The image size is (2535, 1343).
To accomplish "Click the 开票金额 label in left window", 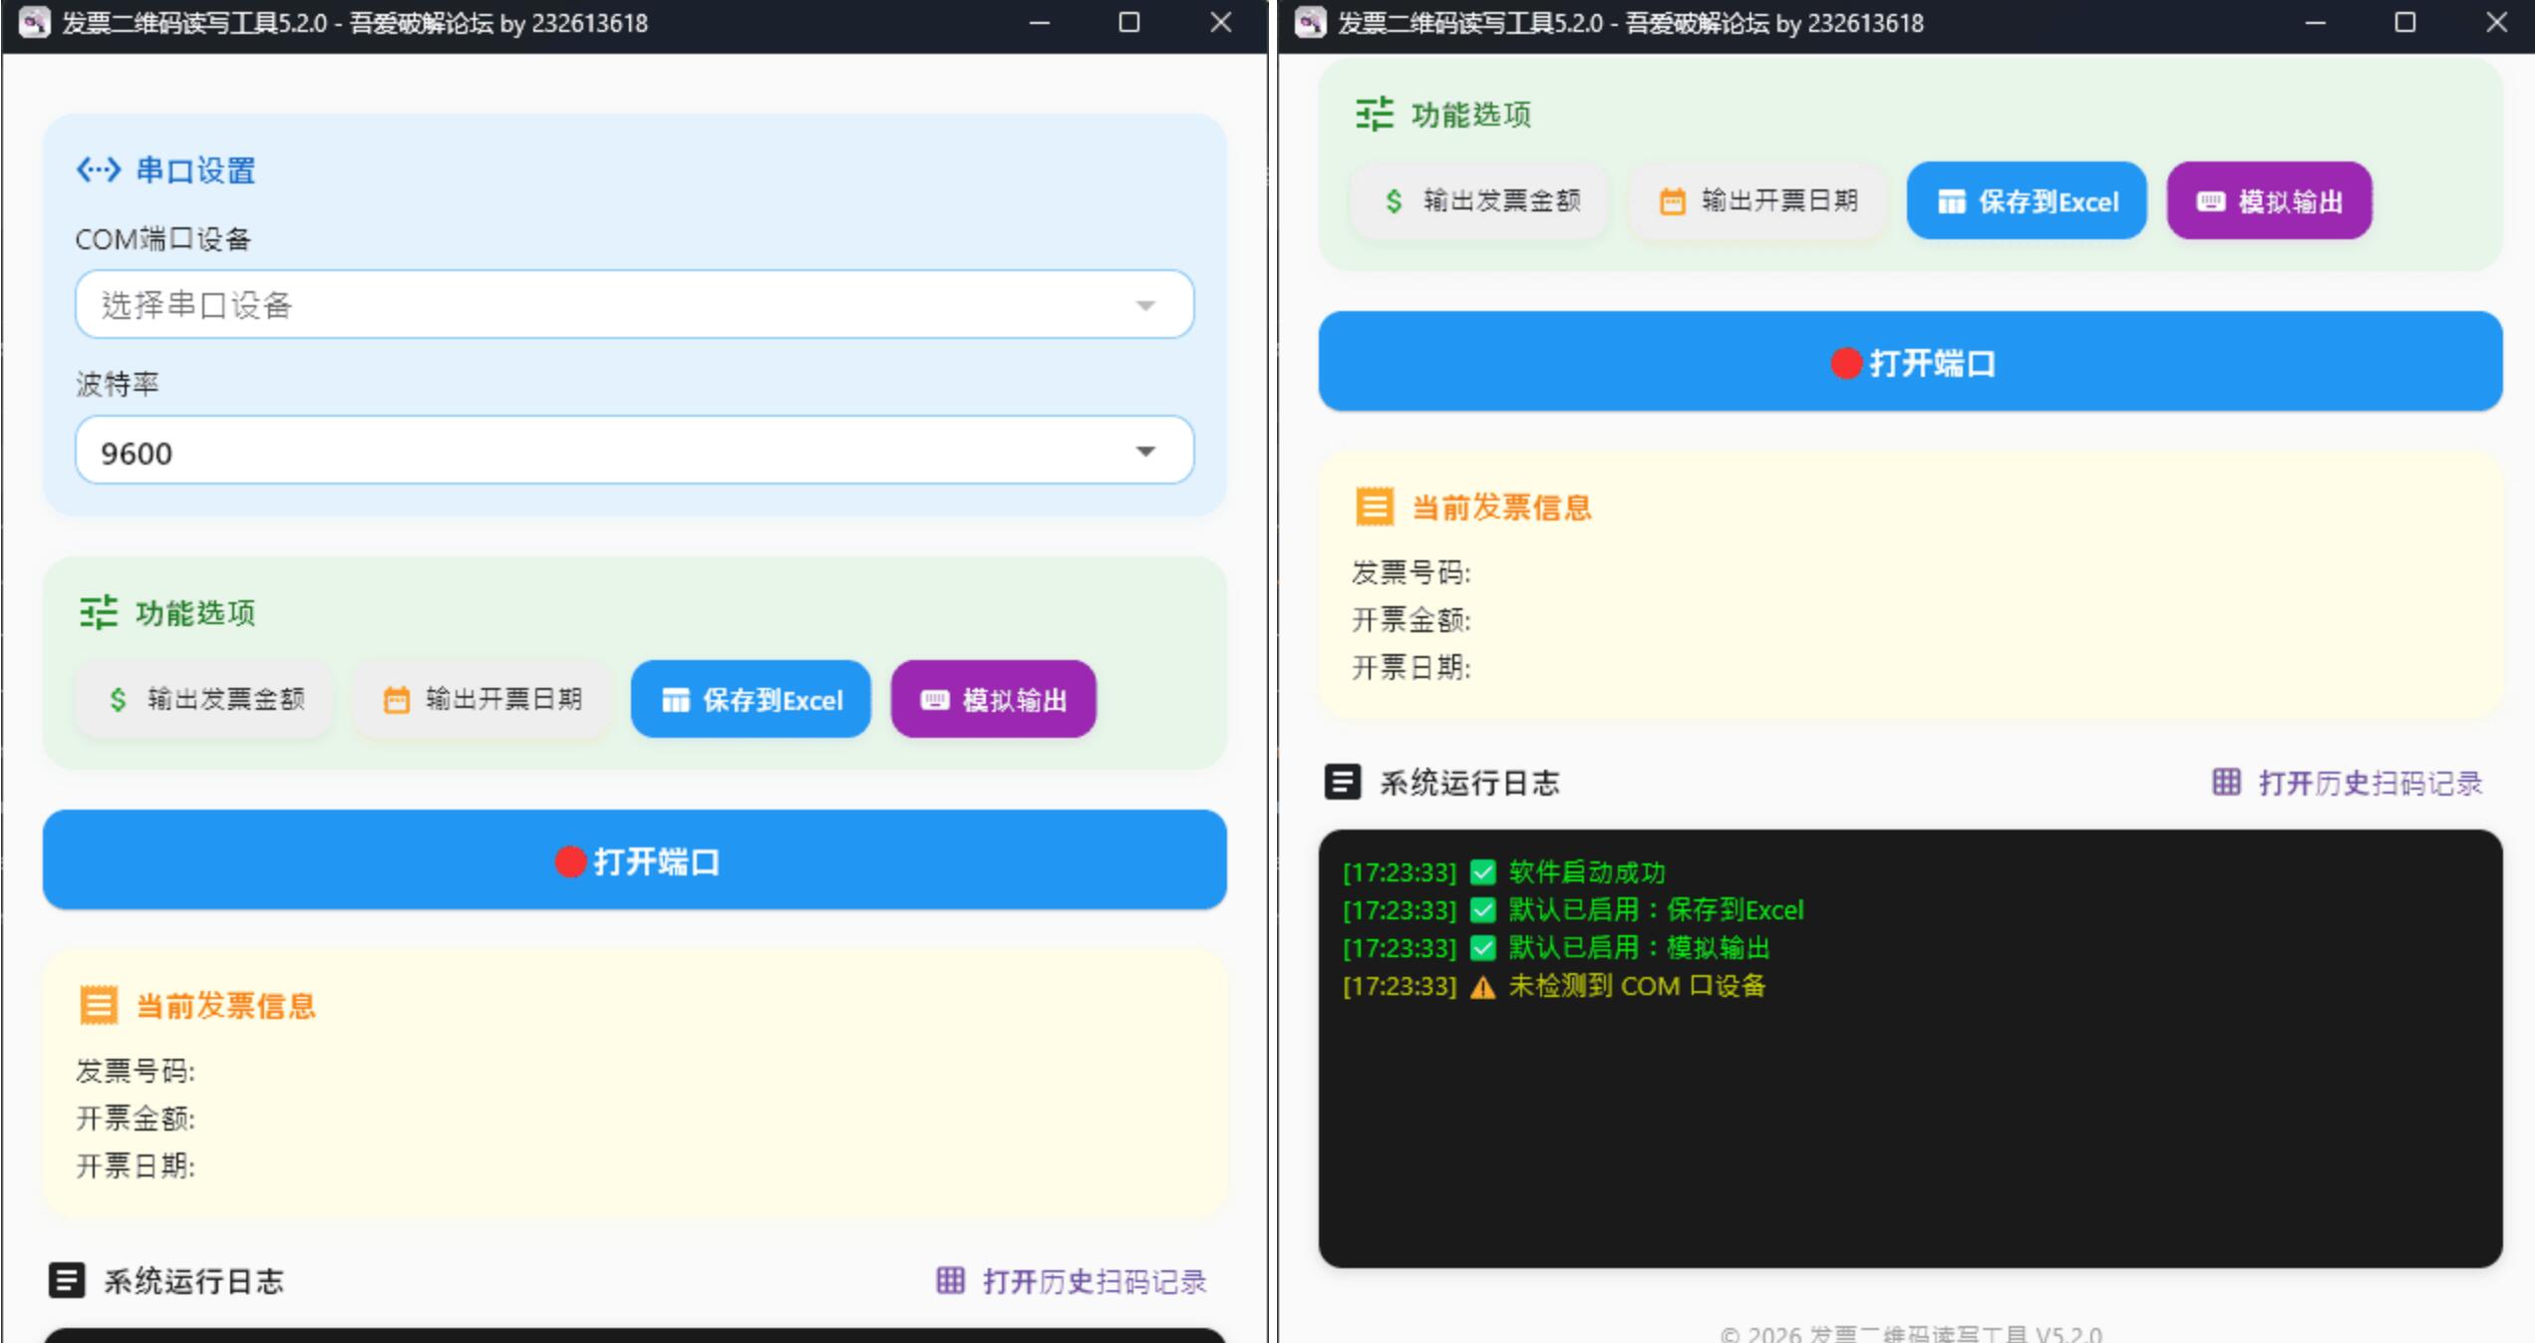I will click(136, 1119).
